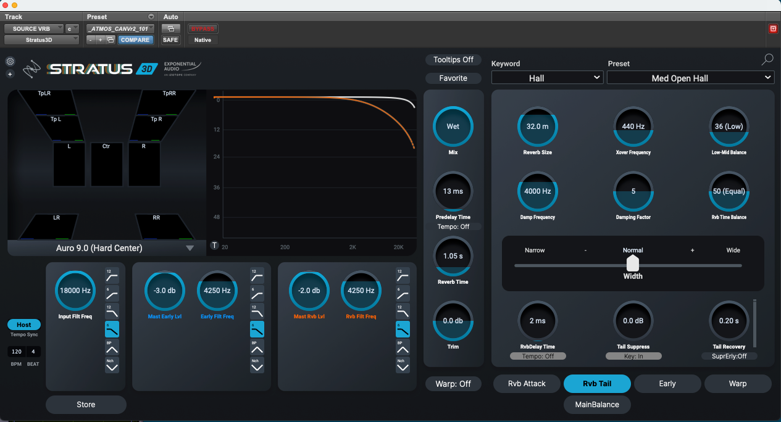Viewport: 781px width, 422px height.
Task: Select the 6 dB low-cut filter for Early
Action: (257, 293)
